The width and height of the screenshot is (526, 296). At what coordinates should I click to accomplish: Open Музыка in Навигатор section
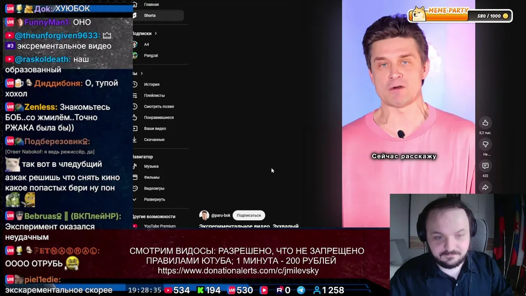151,166
